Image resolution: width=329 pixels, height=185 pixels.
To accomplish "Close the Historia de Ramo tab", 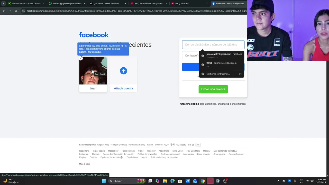I will pos(166,4).
